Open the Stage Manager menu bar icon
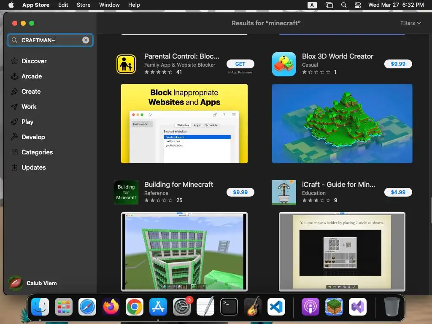 [329, 5]
